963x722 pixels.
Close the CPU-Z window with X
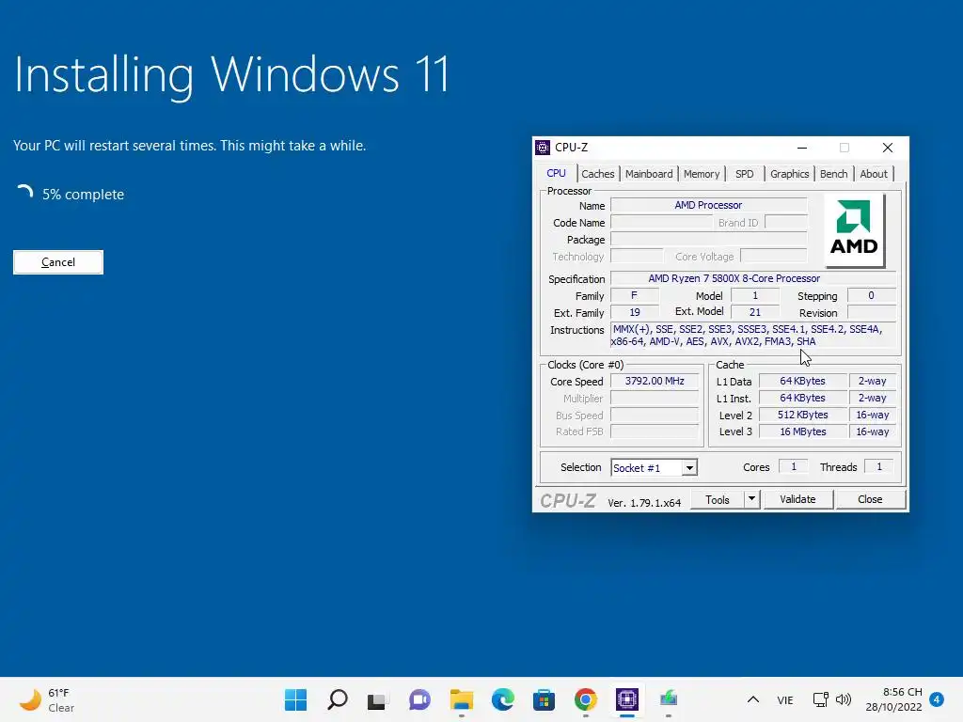888,148
